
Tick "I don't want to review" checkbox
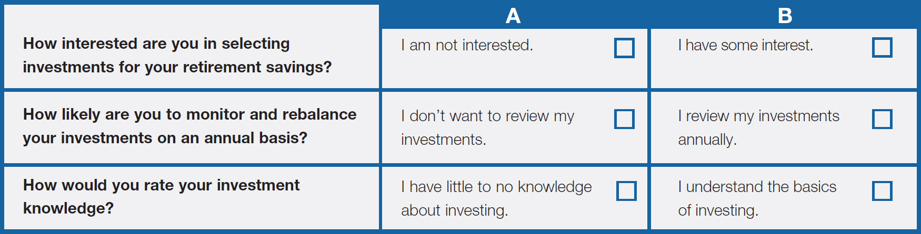[624, 119]
